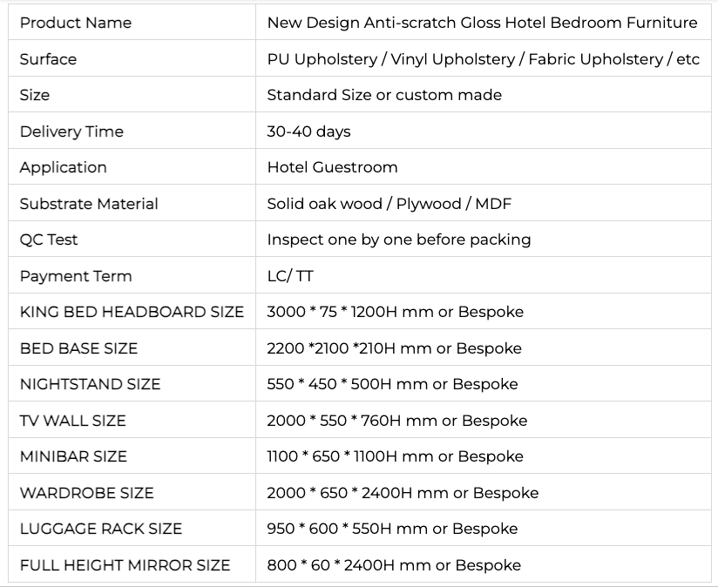Click the "30-40 days" value
The height and width of the screenshot is (587, 718).
[308, 132]
